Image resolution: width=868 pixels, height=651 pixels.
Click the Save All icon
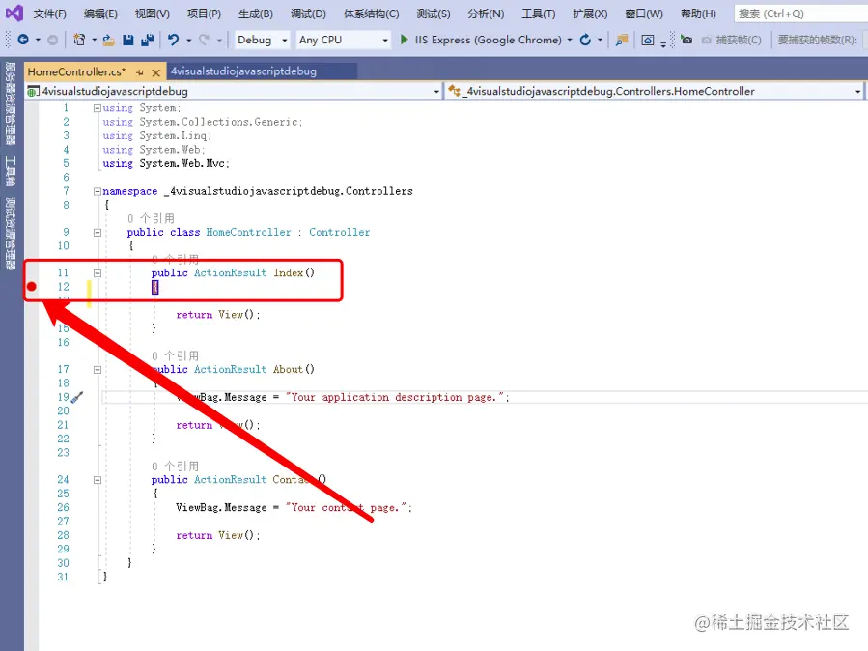[148, 40]
